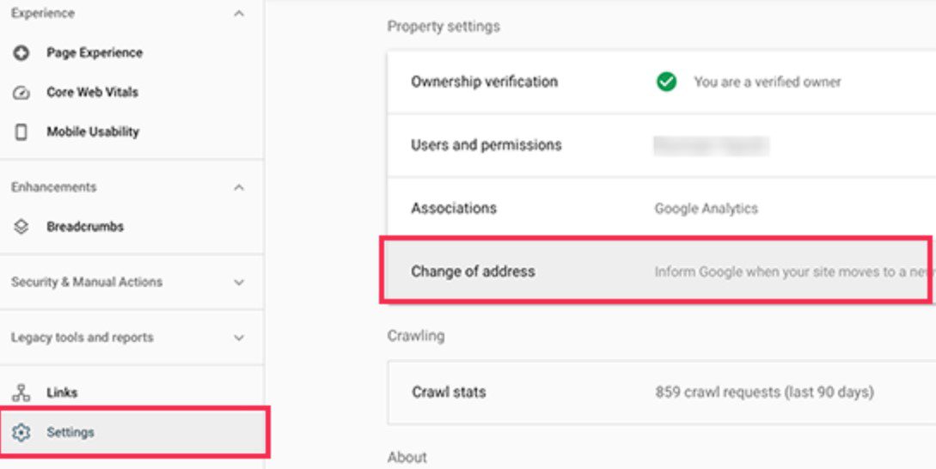This screenshot has width=936, height=469.
Task: Click the Core Web Vitals gauge icon
Action: pos(22,93)
